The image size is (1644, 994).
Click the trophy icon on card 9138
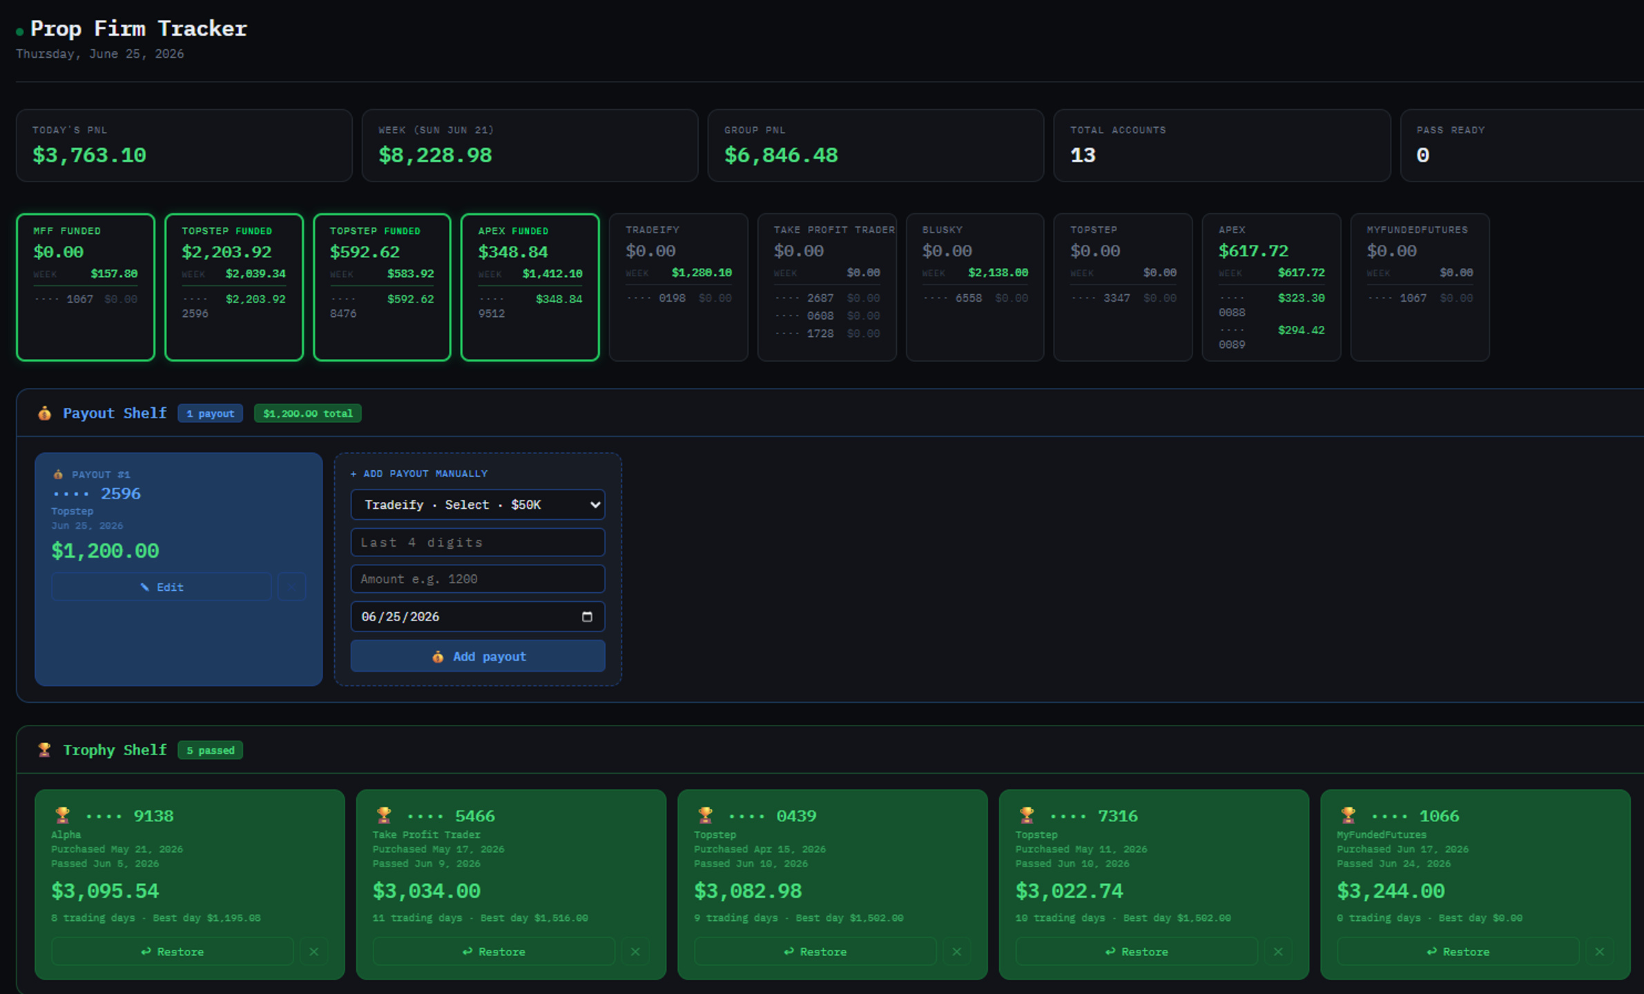(x=62, y=815)
